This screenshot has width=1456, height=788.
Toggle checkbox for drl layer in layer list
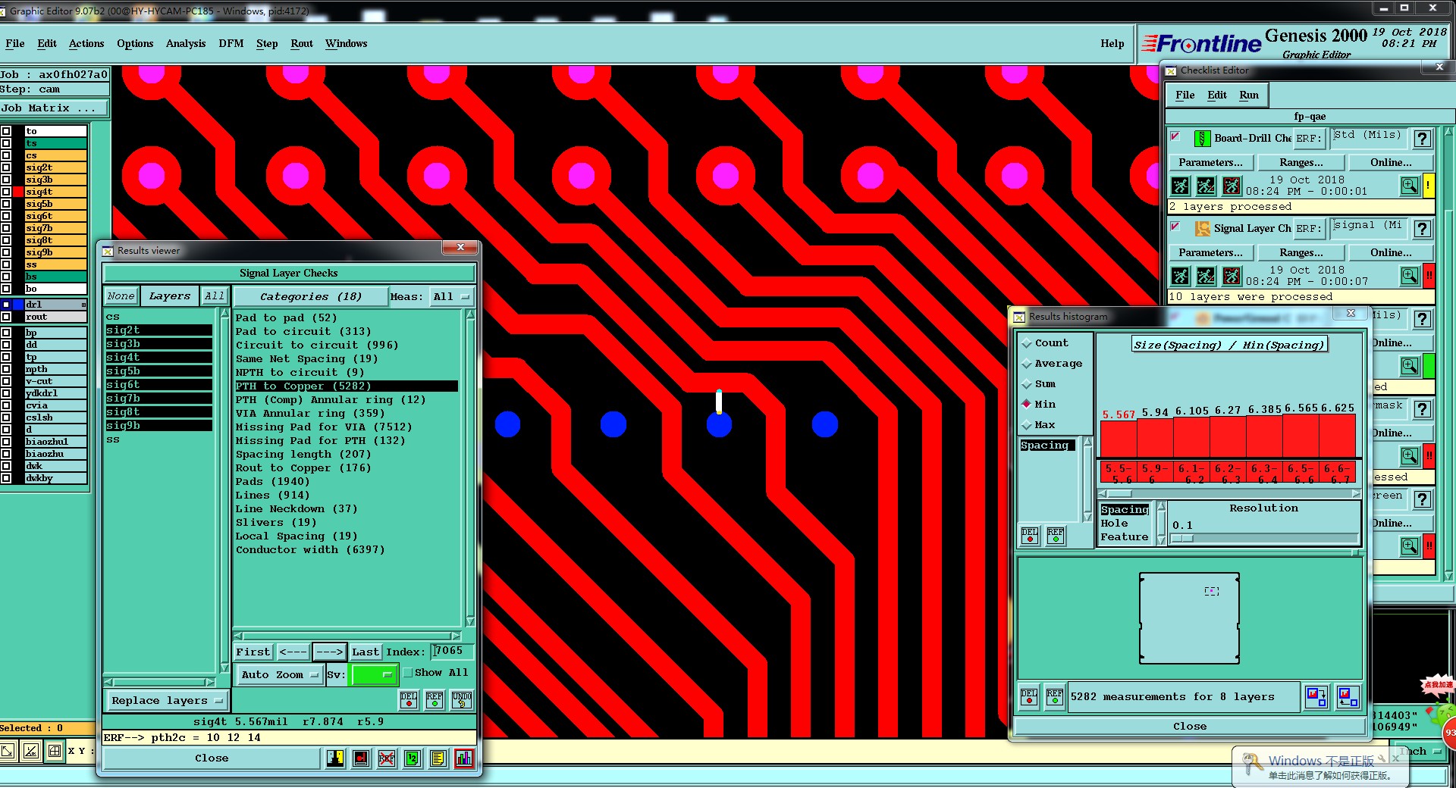click(x=6, y=305)
